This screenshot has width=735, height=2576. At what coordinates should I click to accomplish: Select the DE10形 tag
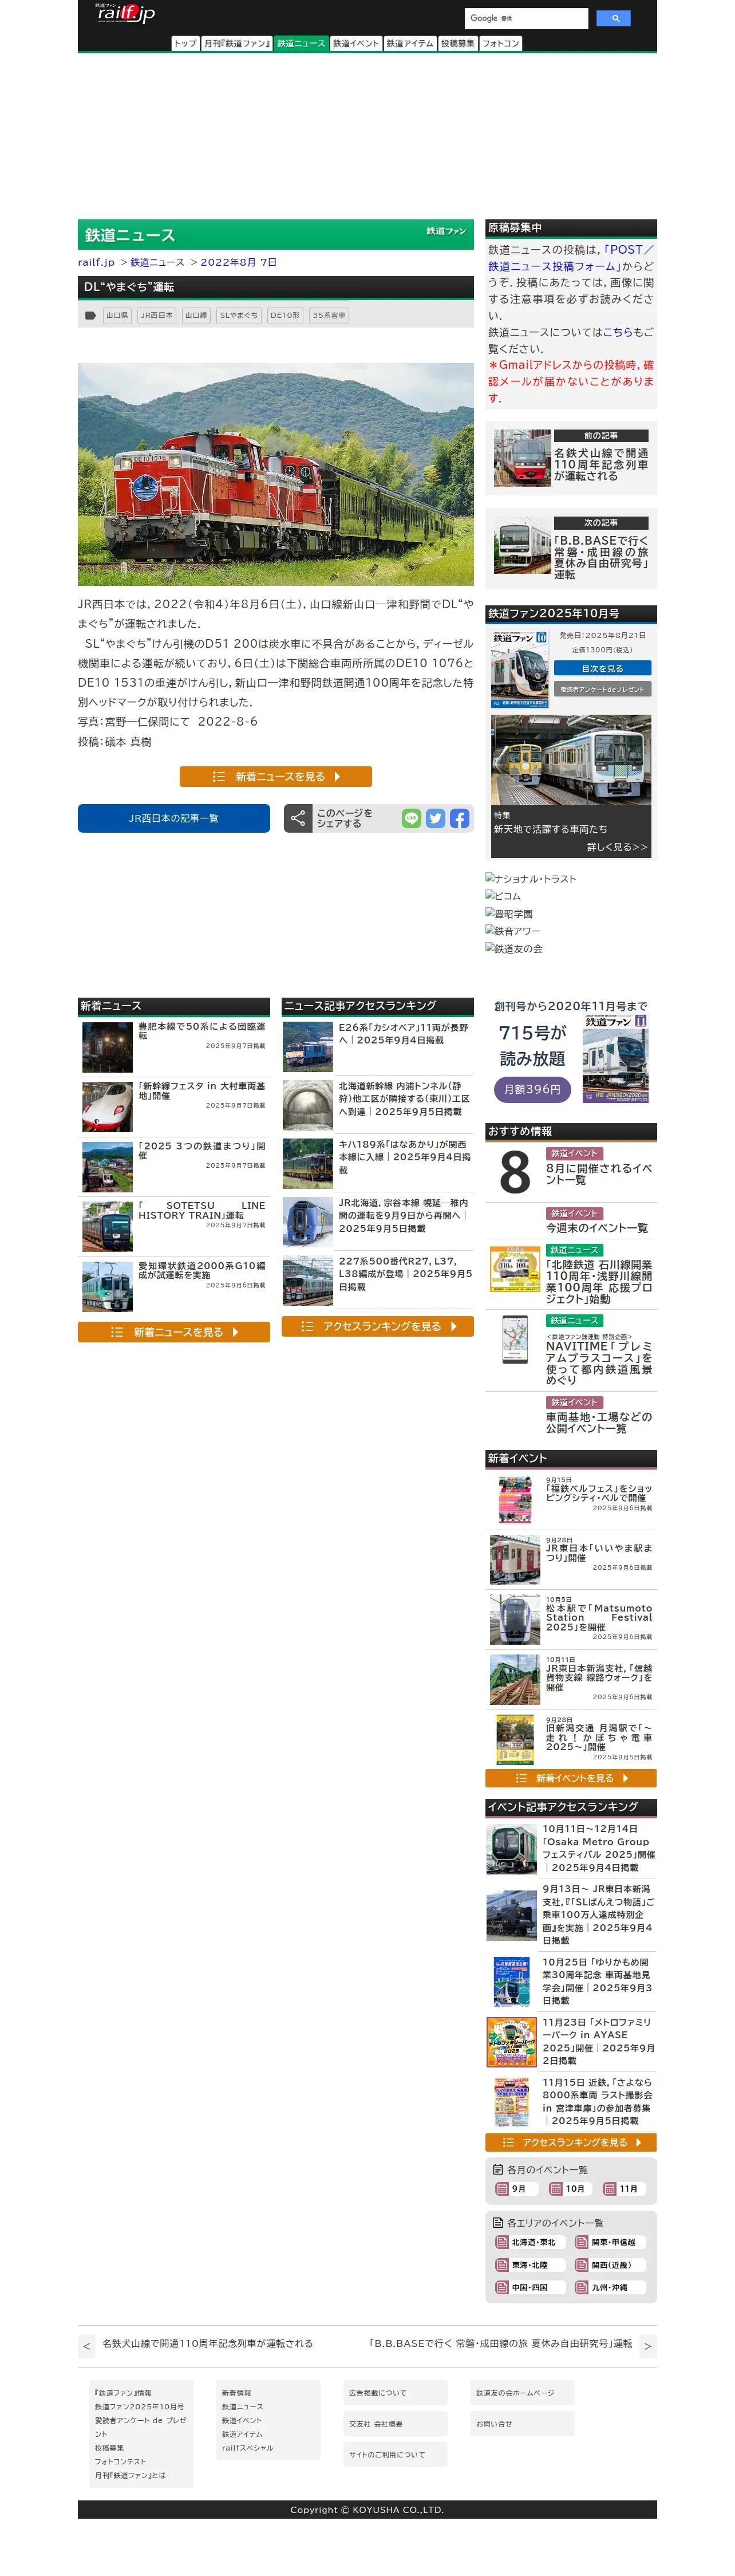(x=285, y=315)
